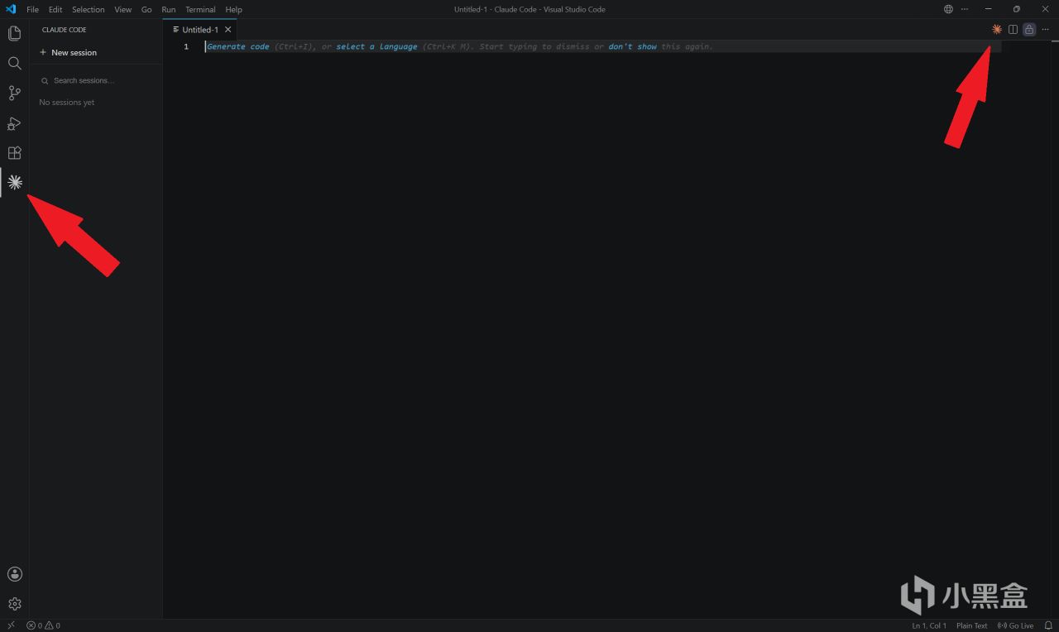
Task: Click the don't show link
Action: point(632,46)
